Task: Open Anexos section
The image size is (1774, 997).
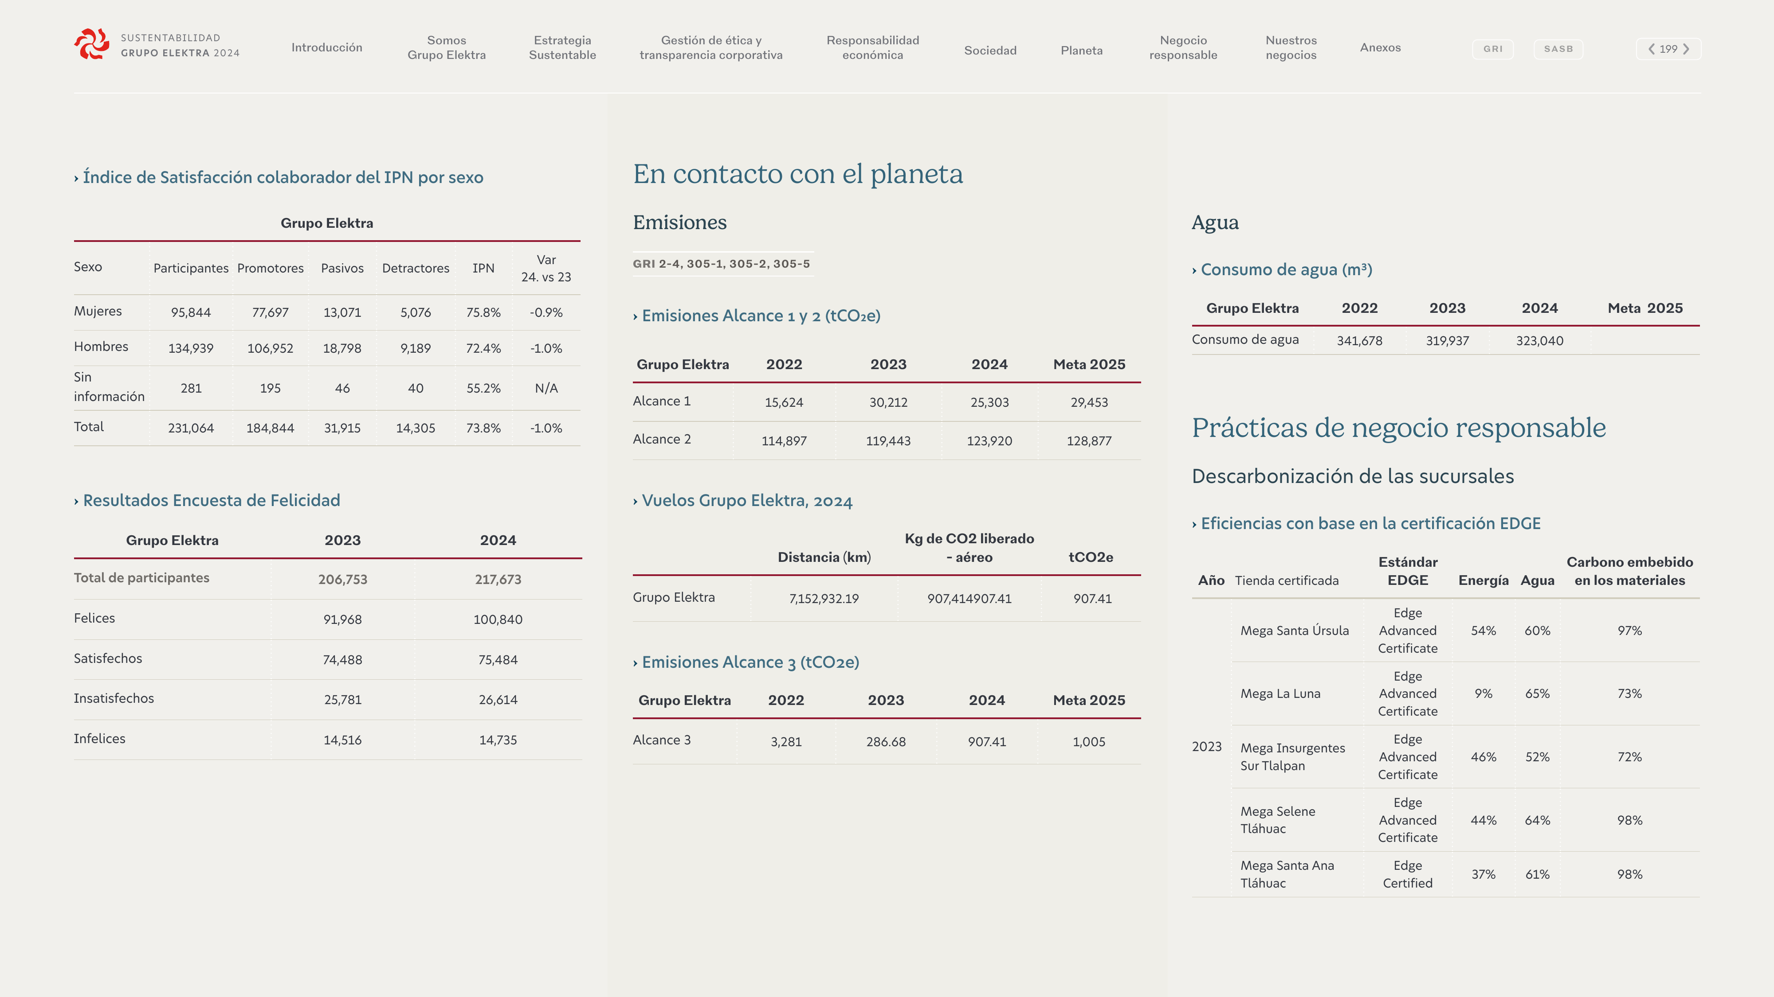Action: tap(1380, 47)
